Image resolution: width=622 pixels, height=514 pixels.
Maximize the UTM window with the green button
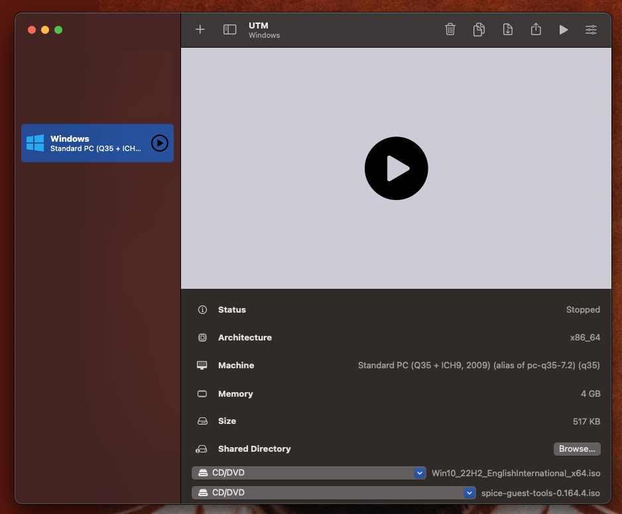tap(58, 30)
